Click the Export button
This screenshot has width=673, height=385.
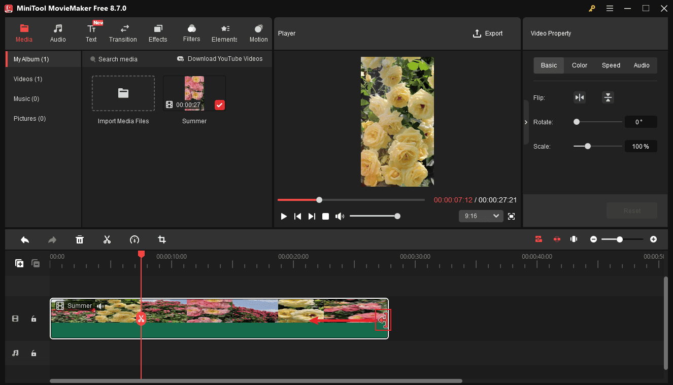pyautogui.click(x=487, y=33)
